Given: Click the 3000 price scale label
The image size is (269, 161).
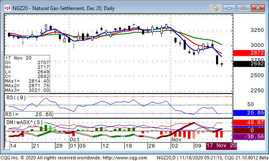Looking at the screenshot, I should 257,45.
